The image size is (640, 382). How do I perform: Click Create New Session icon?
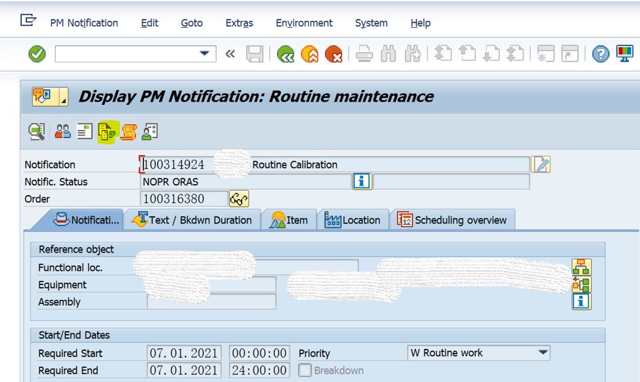pos(546,54)
